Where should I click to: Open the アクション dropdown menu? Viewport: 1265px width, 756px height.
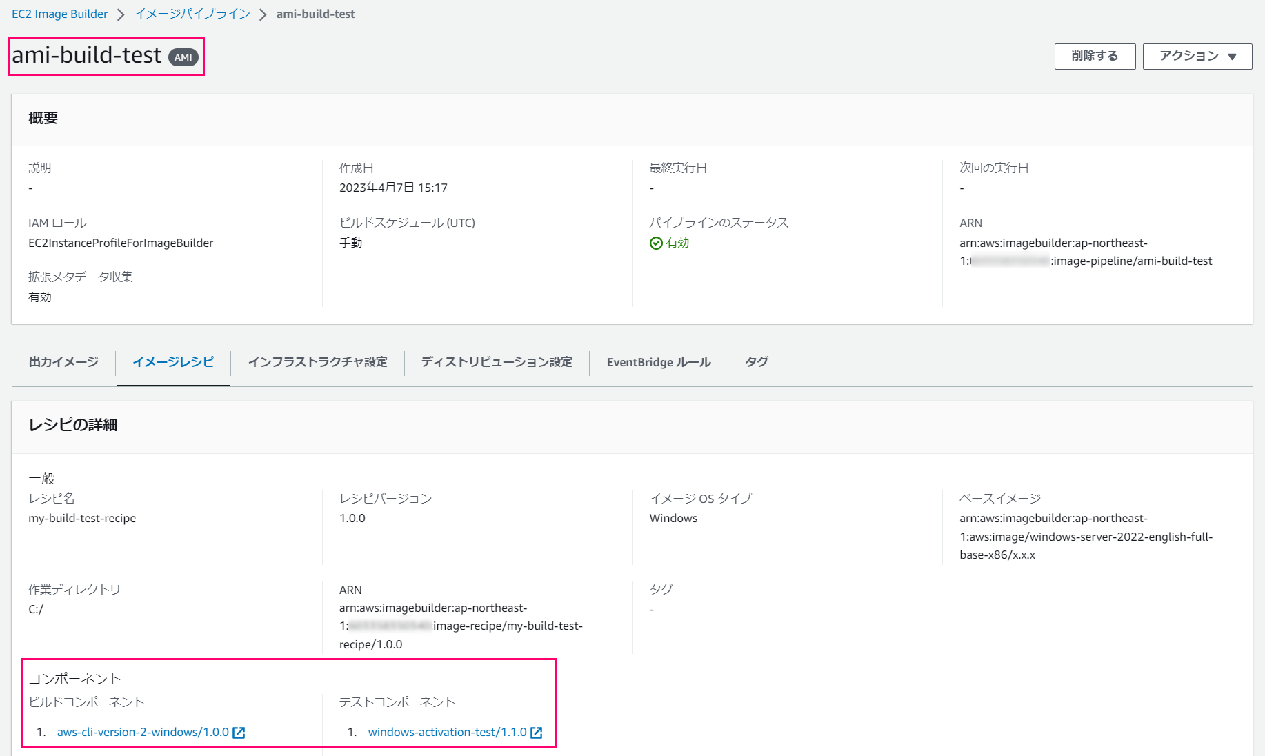click(1197, 56)
